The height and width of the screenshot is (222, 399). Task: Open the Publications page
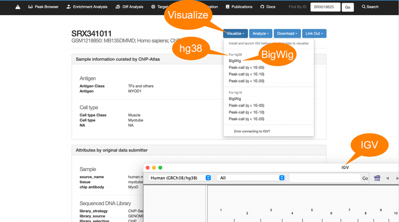239,7
